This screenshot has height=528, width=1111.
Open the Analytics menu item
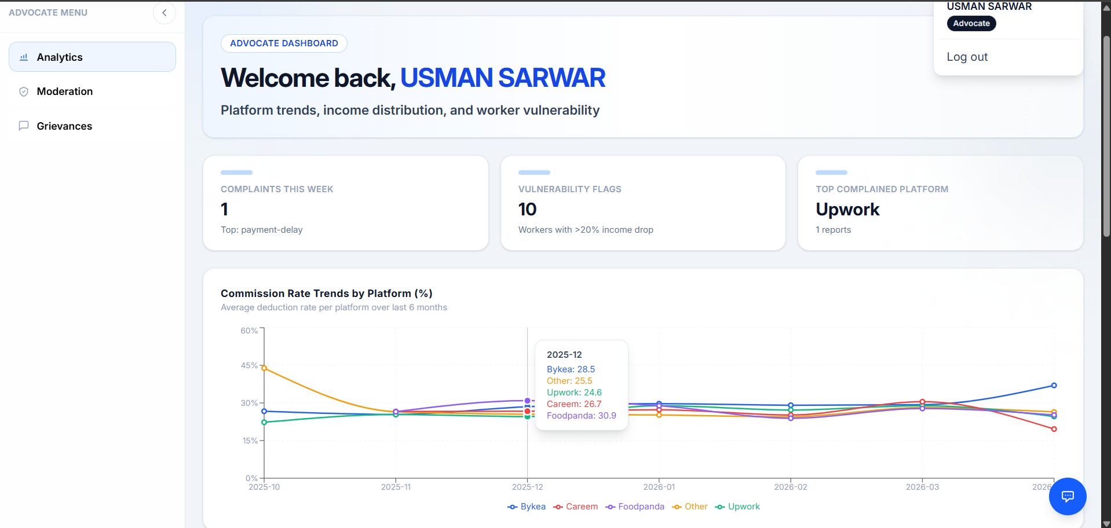click(92, 57)
